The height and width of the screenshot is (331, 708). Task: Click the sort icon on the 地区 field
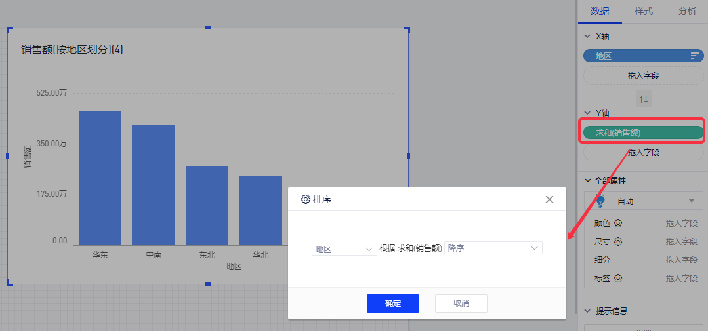694,56
